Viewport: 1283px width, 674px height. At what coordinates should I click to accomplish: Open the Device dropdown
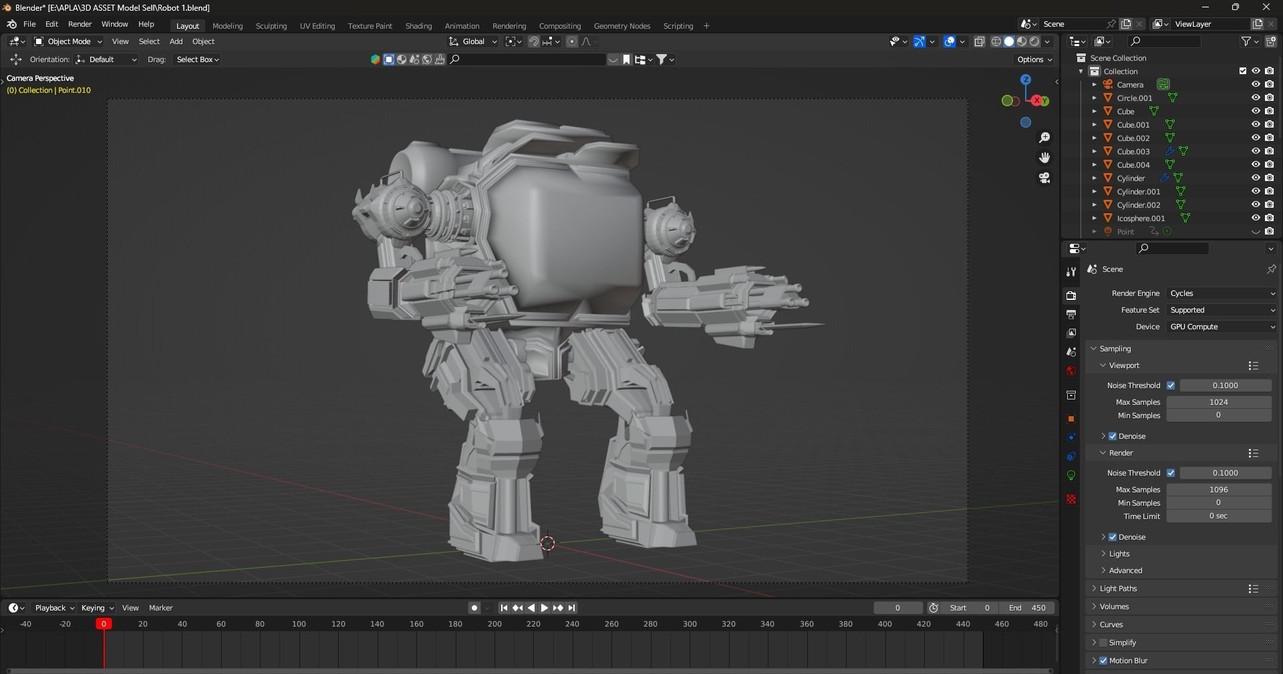(x=1222, y=327)
